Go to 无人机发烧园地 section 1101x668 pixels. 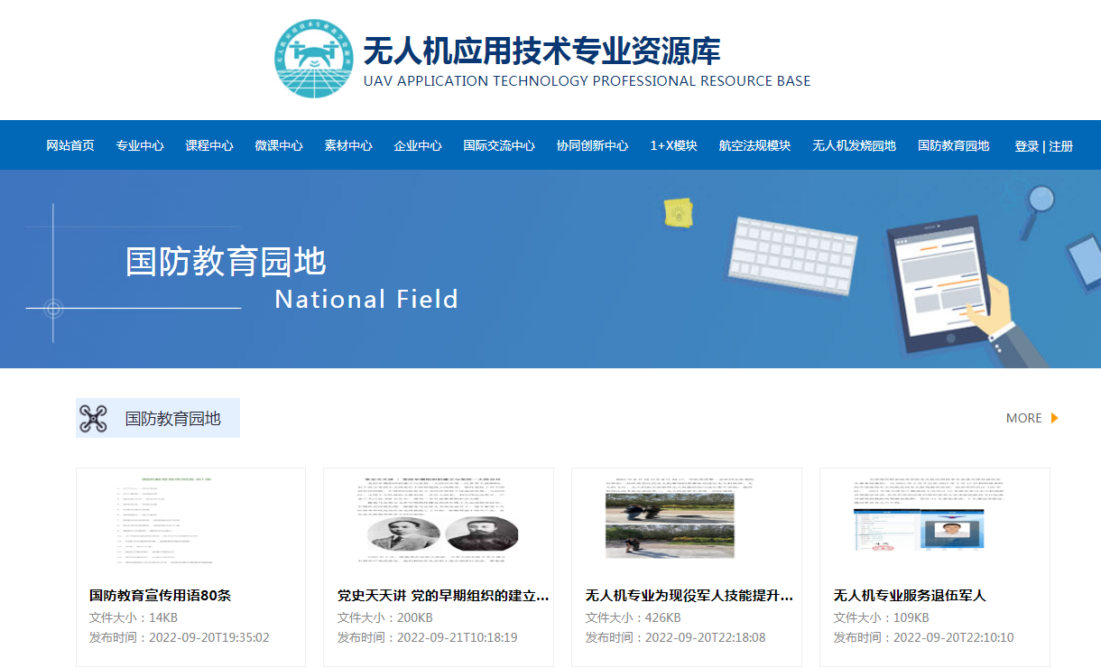coord(854,145)
